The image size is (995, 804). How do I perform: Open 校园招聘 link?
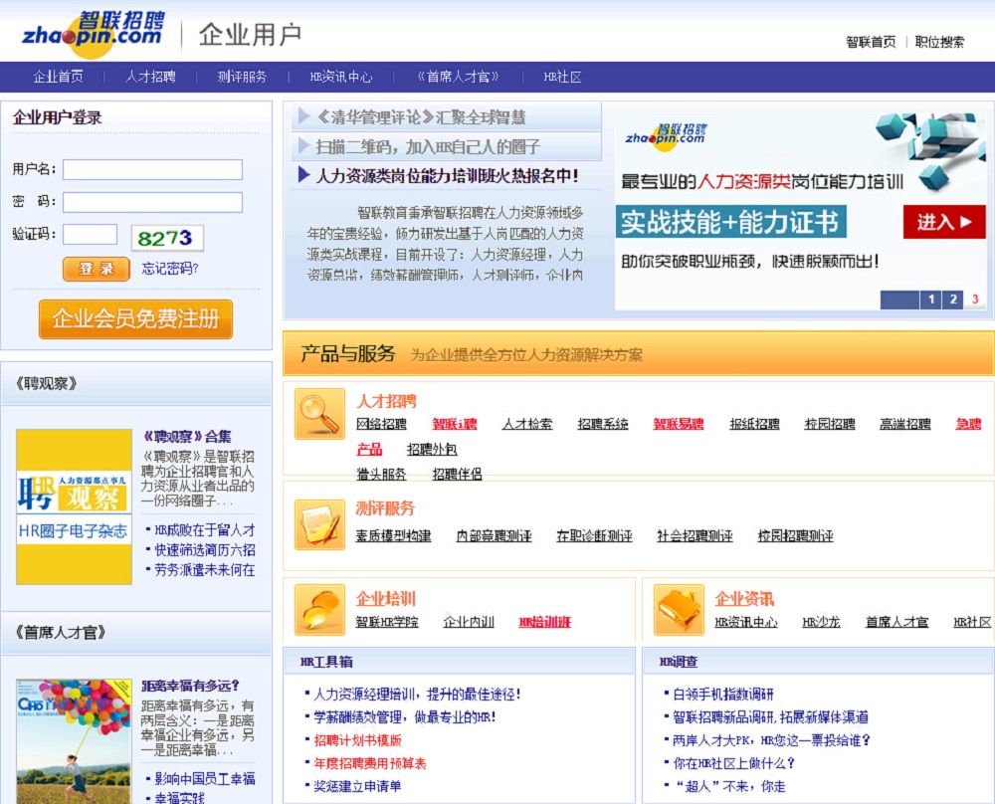tap(830, 424)
